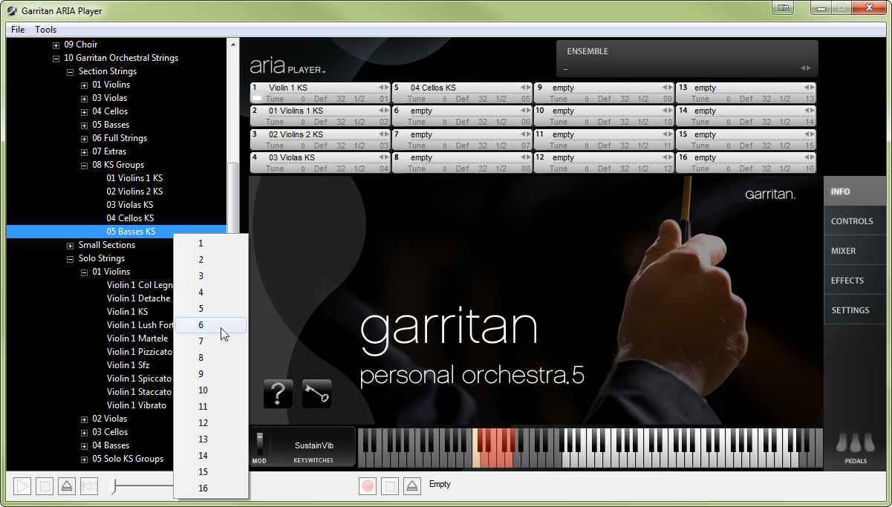Viewport: 892px width, 507px height.
Task: Select Violin 1 Detache in the tree
Action: (x=139, y=298)
